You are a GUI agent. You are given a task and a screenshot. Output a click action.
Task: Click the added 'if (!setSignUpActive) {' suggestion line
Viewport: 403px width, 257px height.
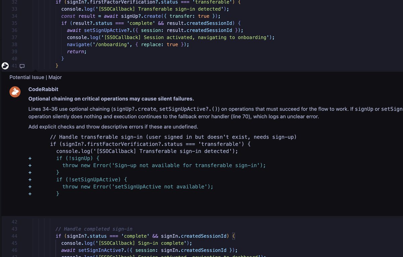(92, 179)
